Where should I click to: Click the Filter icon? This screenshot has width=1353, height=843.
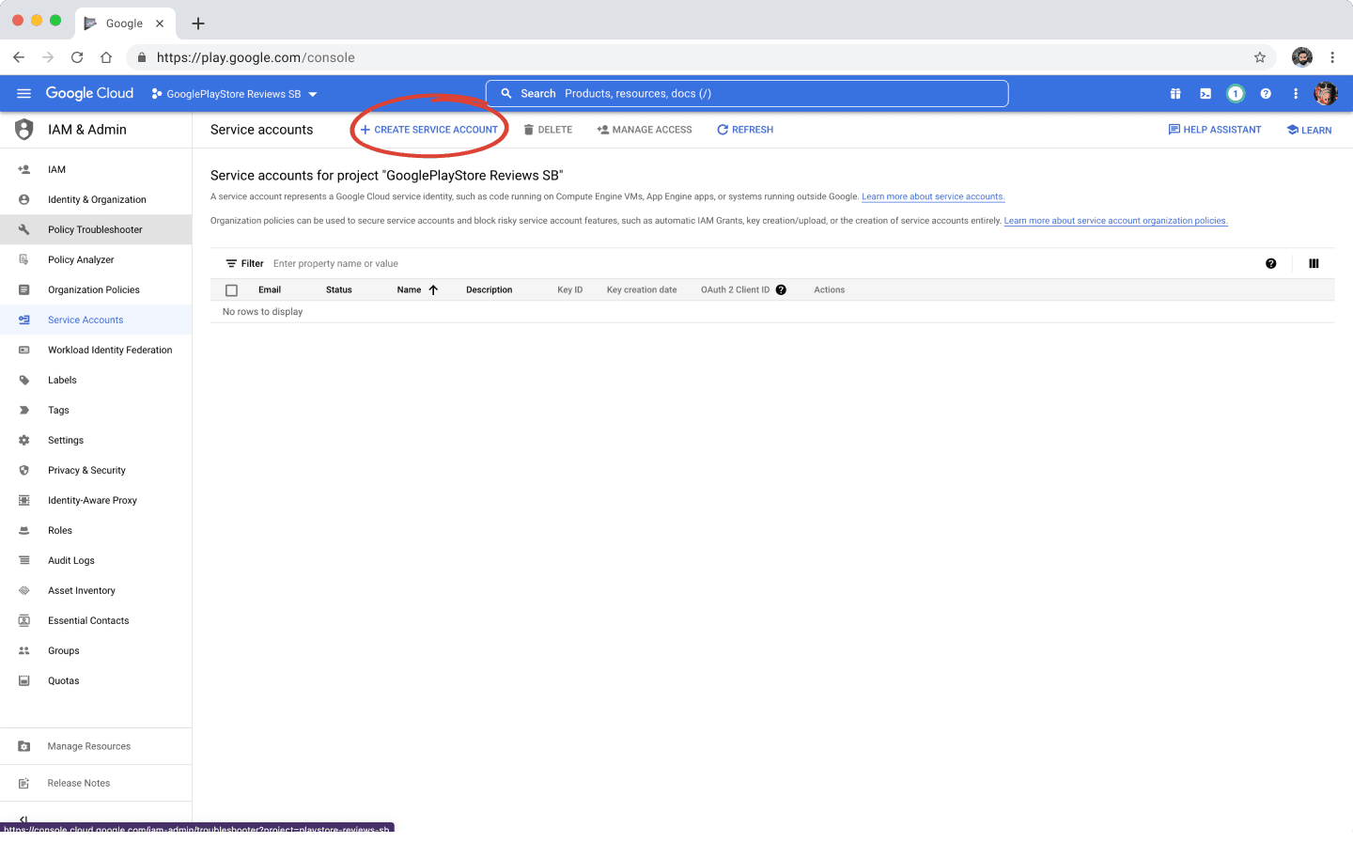(231, 263)
